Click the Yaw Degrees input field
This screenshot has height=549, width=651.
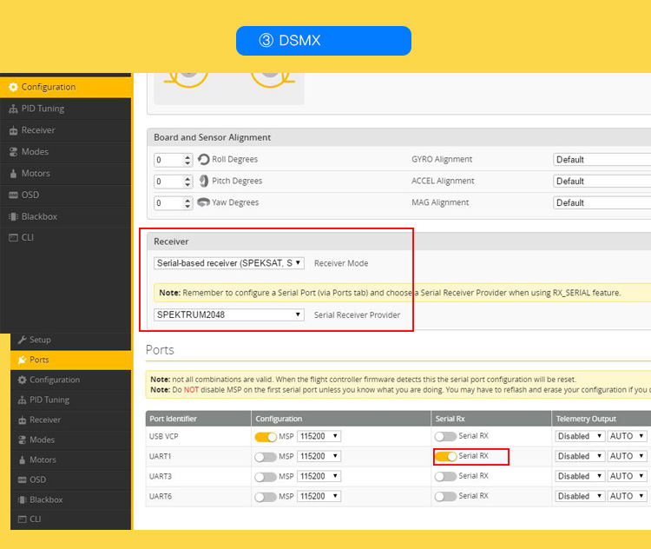coord(168,202)
